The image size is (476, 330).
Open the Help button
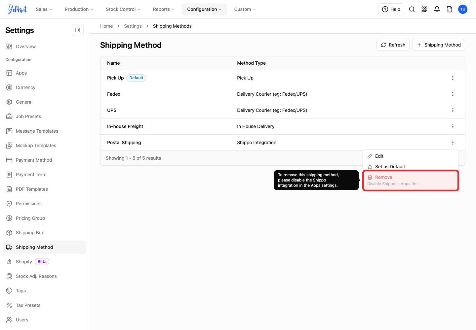tap(391, 9)
